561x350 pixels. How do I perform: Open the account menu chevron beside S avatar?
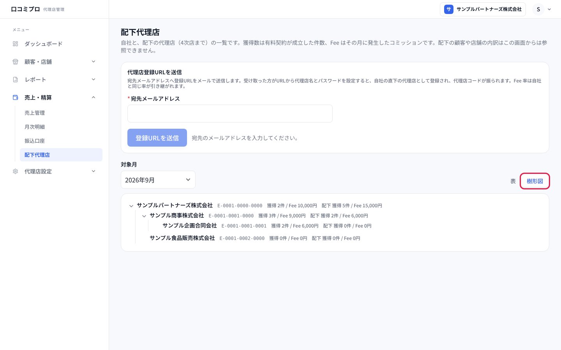point(549,9)
